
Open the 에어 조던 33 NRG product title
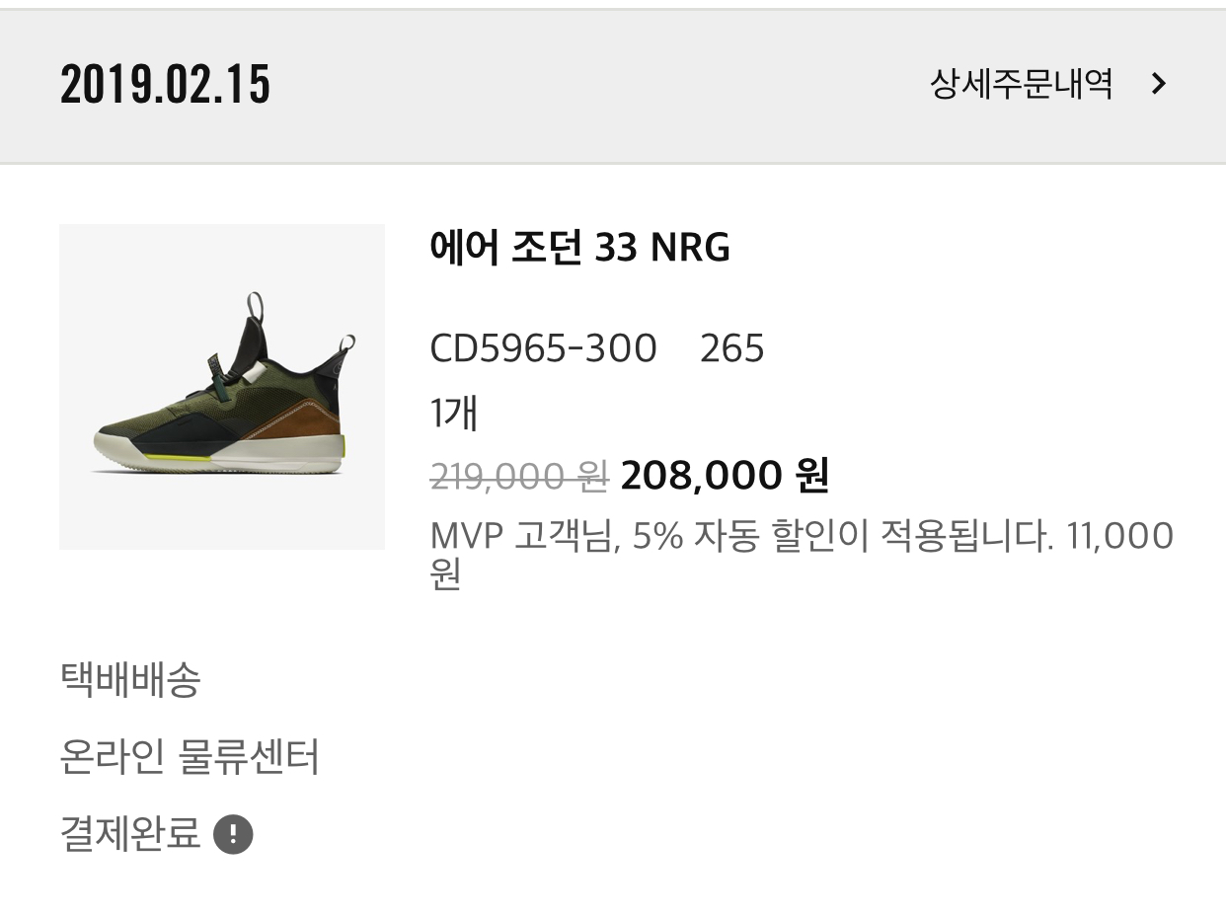579,248
